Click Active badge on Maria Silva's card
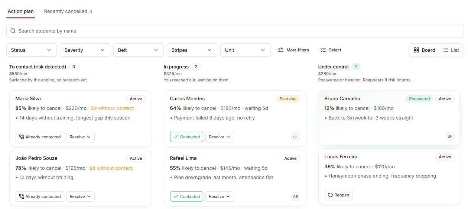 click(x=136, y=99)
